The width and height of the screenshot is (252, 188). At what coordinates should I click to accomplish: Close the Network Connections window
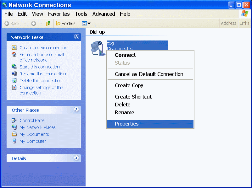[247, 5]
